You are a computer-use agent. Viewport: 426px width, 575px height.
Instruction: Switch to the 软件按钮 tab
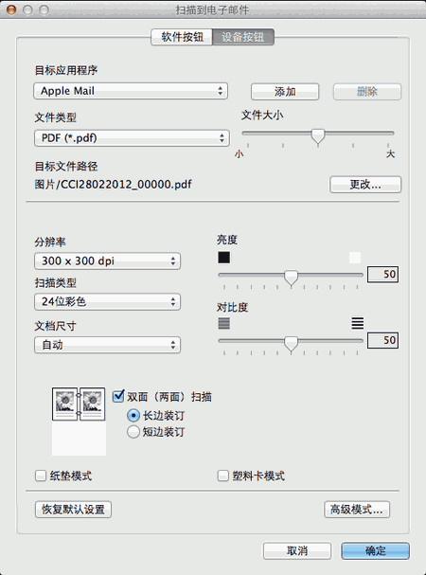pos(182,37)
